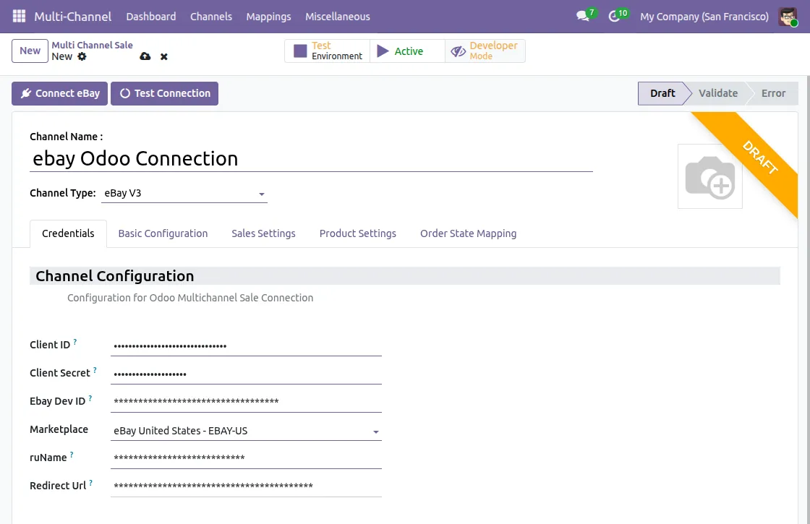
Task: Discard changes with the X icon
Action: pos(163,57)
